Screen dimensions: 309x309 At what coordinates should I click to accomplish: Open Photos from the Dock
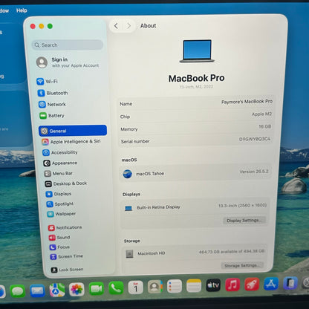(77, 289)
